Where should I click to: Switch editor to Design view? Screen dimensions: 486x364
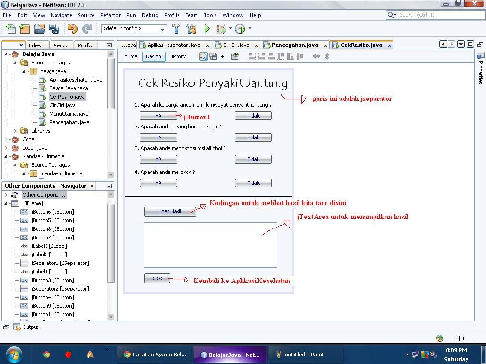coord(153,56)
